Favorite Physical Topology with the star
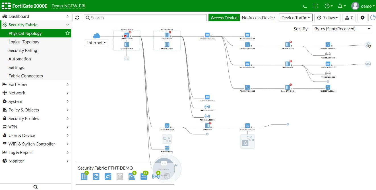Screen dimensions: 376x190 (x=67, y=33)
